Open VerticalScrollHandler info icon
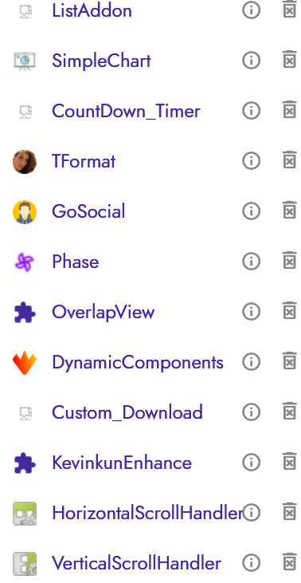 252,563
